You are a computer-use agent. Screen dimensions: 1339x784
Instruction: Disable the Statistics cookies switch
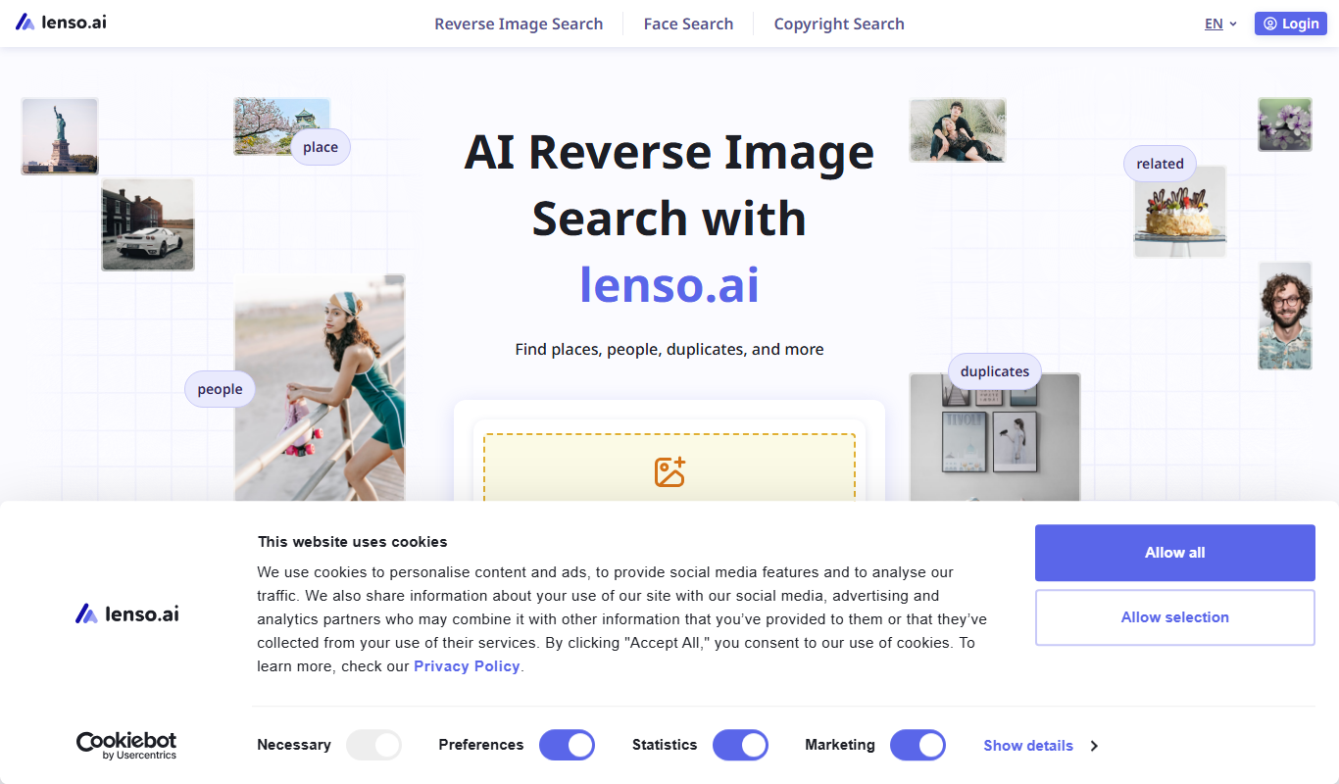click(740, 745)
